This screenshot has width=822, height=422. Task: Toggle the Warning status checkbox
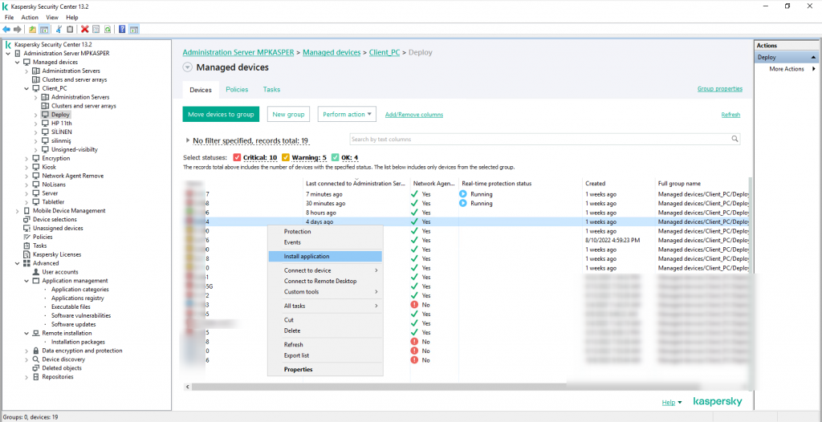click(x=286, y=157)
